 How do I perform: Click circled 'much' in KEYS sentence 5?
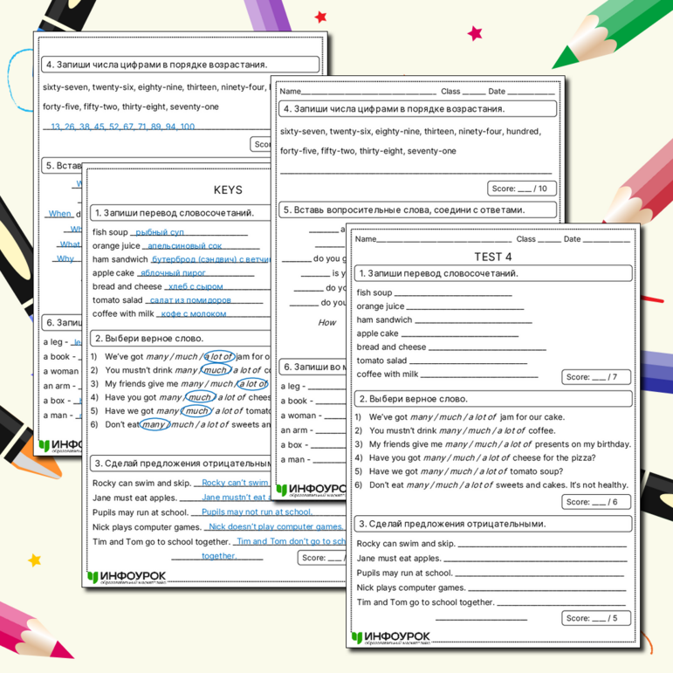pyautogui.click(x=197, y=411)
